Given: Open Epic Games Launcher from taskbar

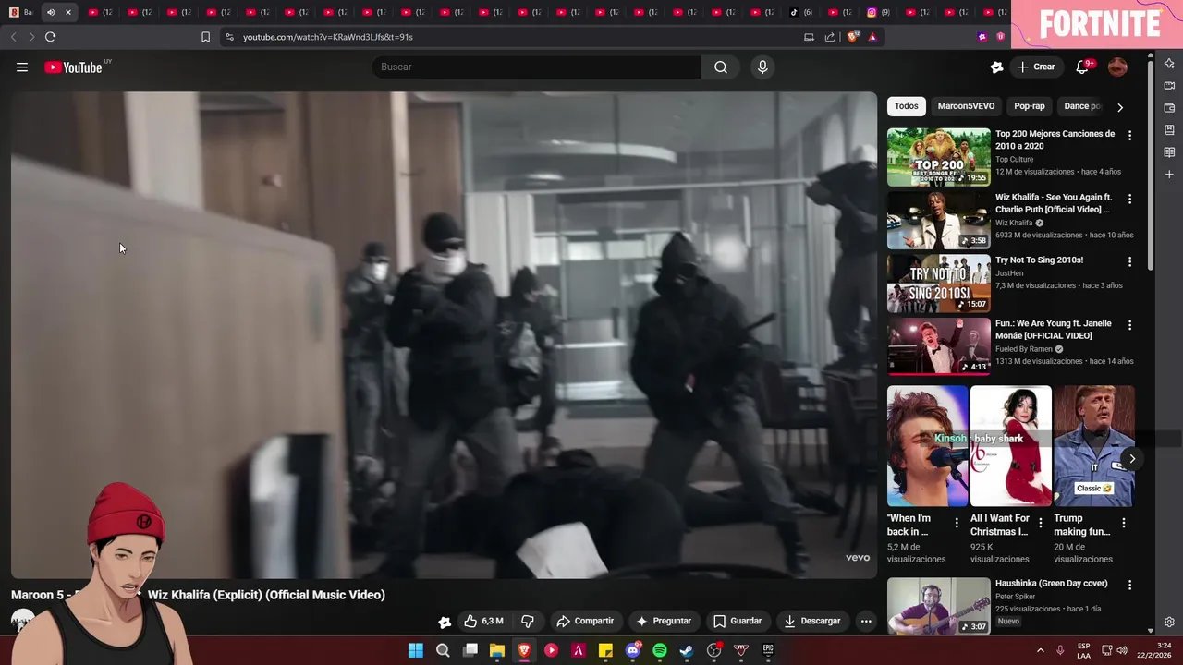Looking at the screenshot, I should point(768,650).
